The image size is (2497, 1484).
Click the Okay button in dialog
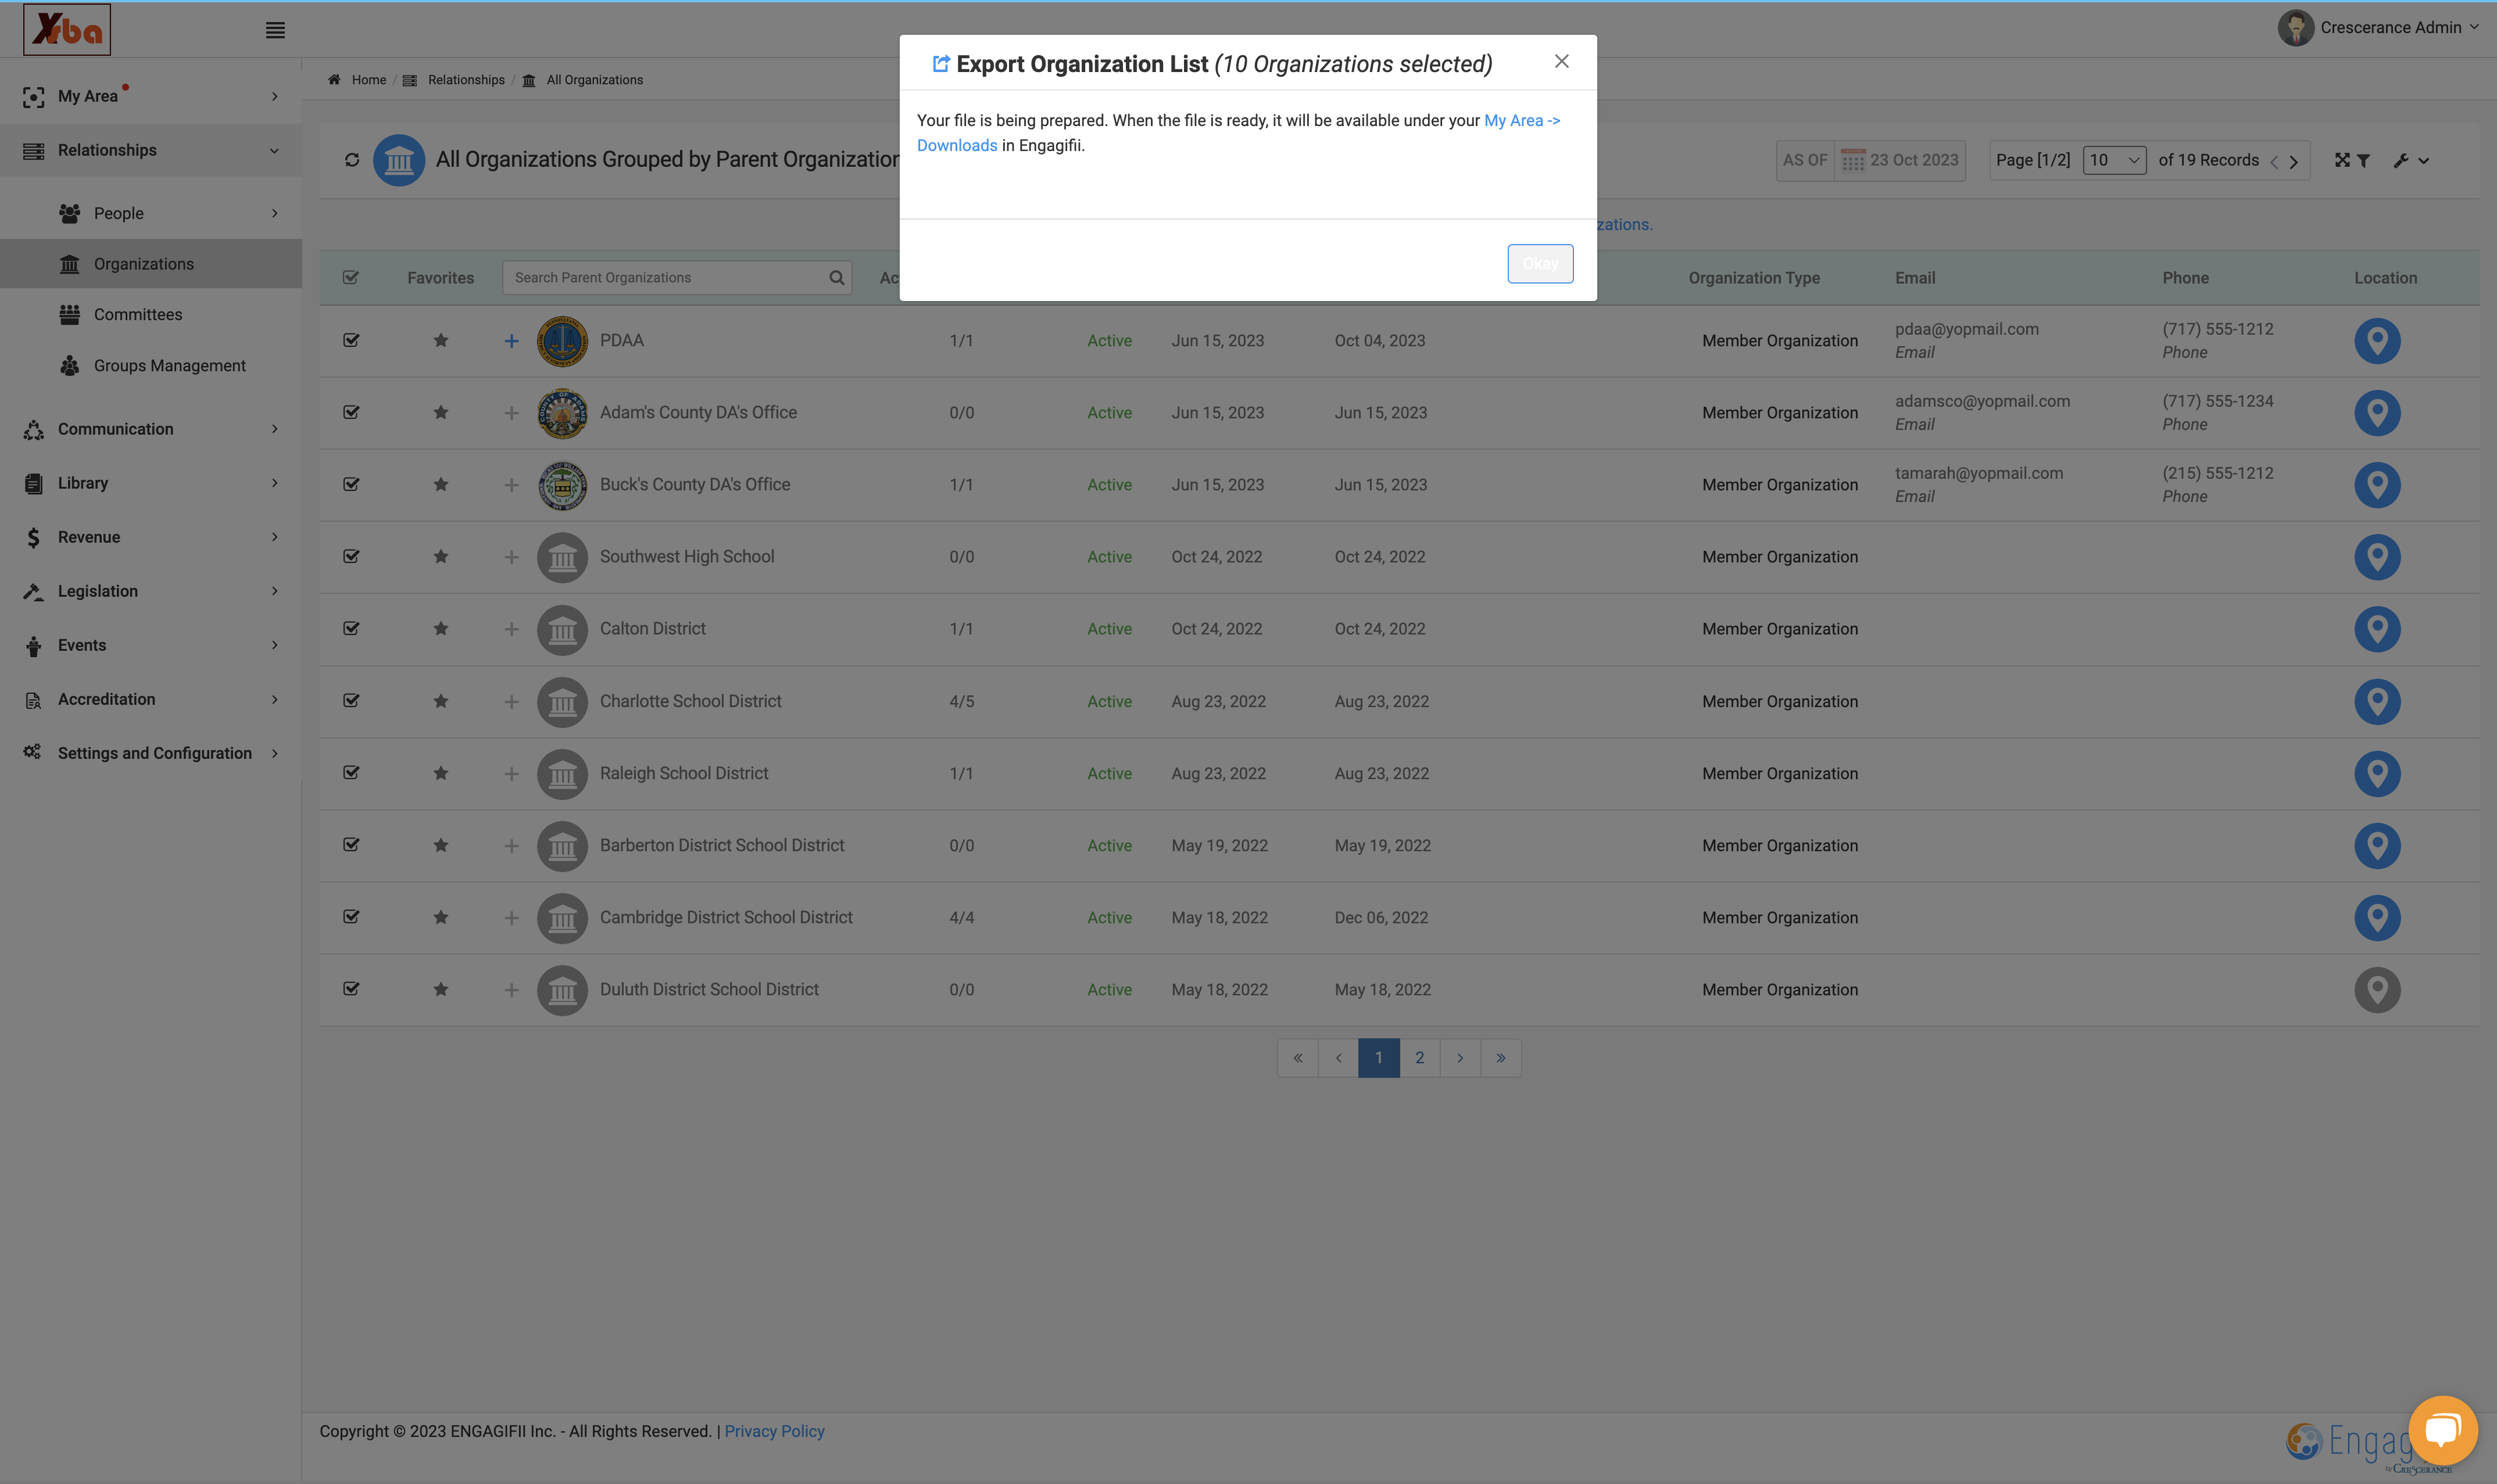[x=1540, y=264]
